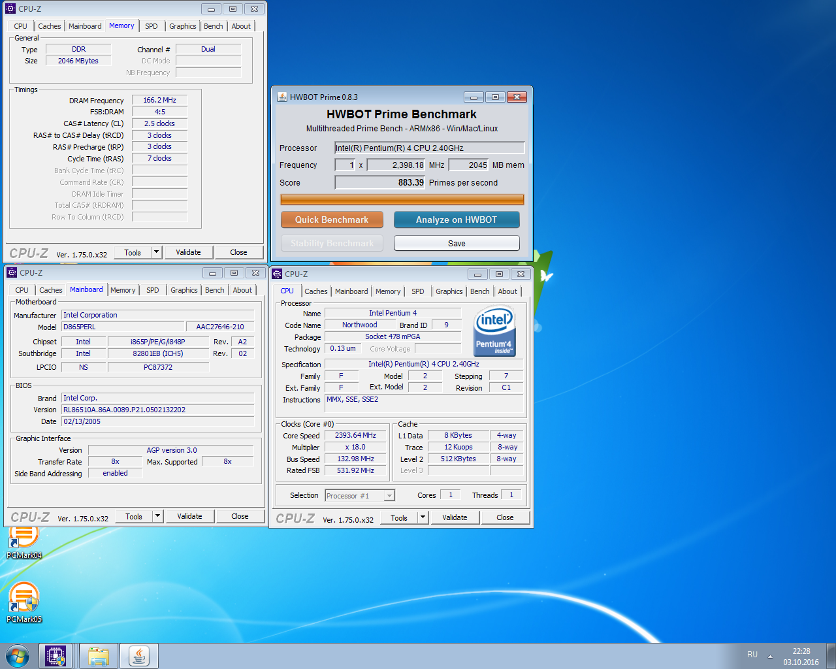Select CPU-Z taskbar icon
The width and height of the screenshot is (836, 669).
pyautogui.click(x=56, y=656)
